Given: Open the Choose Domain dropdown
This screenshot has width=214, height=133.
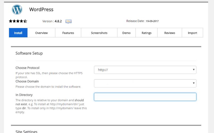Looking at the screenshot, I should click(x=145, y=83).
